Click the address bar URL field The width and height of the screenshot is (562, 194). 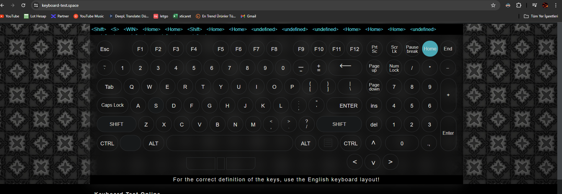point(266,5)
